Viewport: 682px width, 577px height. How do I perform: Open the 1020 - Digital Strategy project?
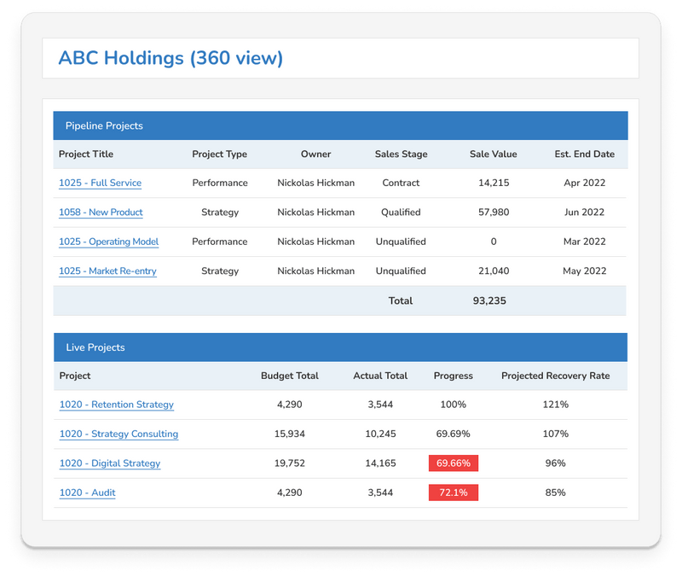[x=113, y=463]
